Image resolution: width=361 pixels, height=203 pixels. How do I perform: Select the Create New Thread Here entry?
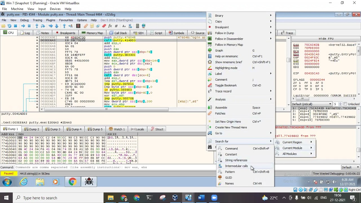pyautogui.click(x=241, y=127)
